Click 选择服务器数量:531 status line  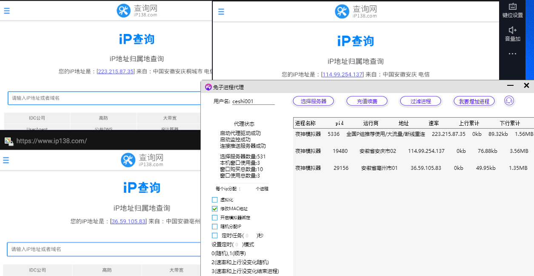pos(243,157)
